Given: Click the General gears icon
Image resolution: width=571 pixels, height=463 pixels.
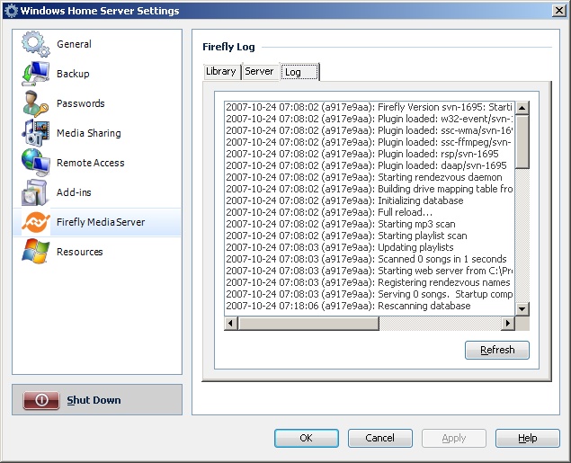Looking at the screenshot, I should [x=35, y=44].
